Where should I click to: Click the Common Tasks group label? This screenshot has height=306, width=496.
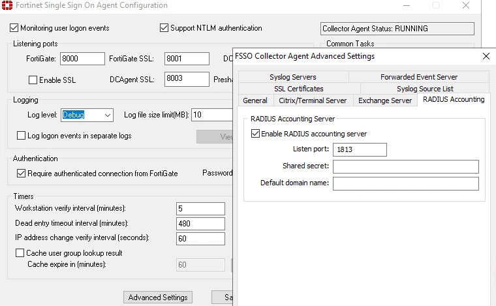(350, 44)
